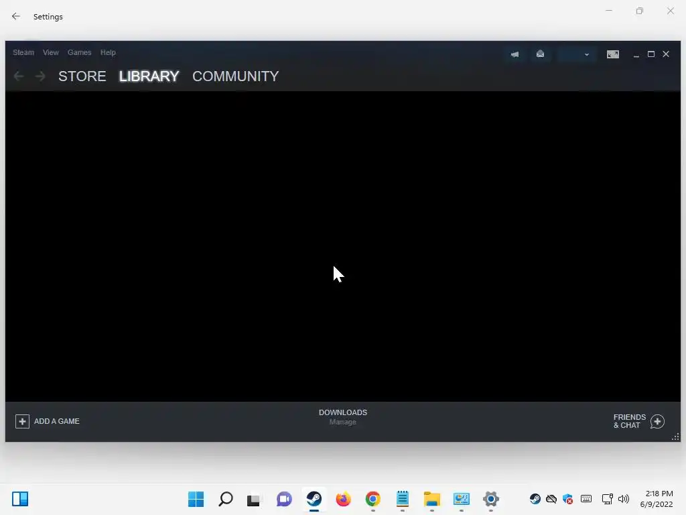The width and height of the screenshot is (686, 515).
Task: Open Notepad from the taskbar
Action: (x=403, y=499)
